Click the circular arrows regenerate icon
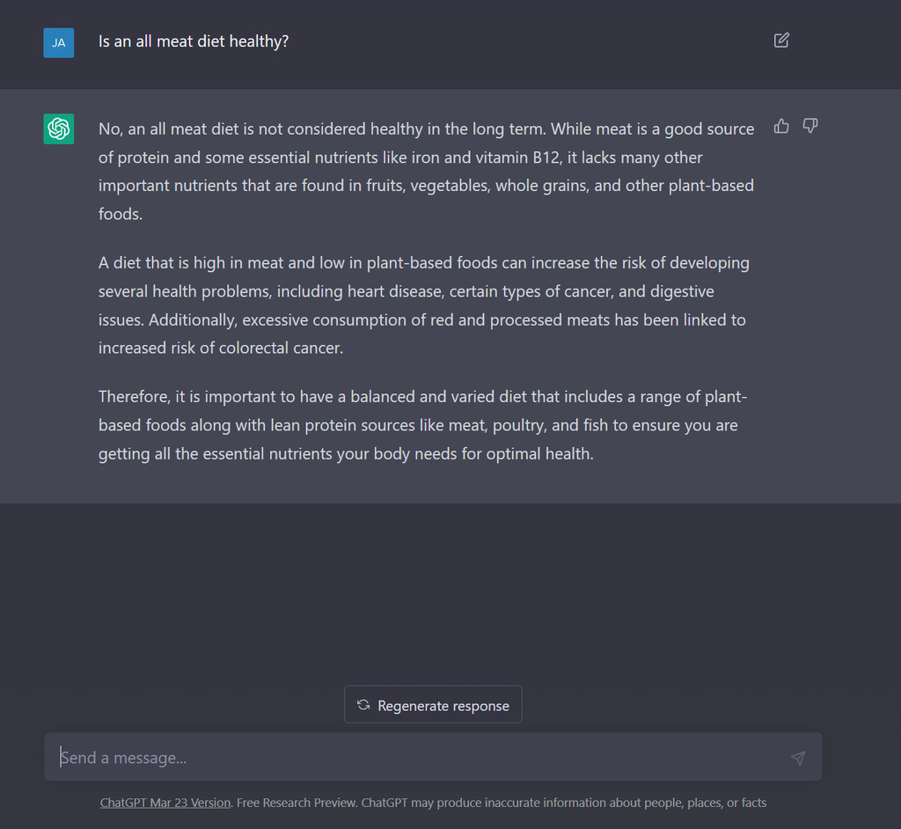 [x=363, y=705]
